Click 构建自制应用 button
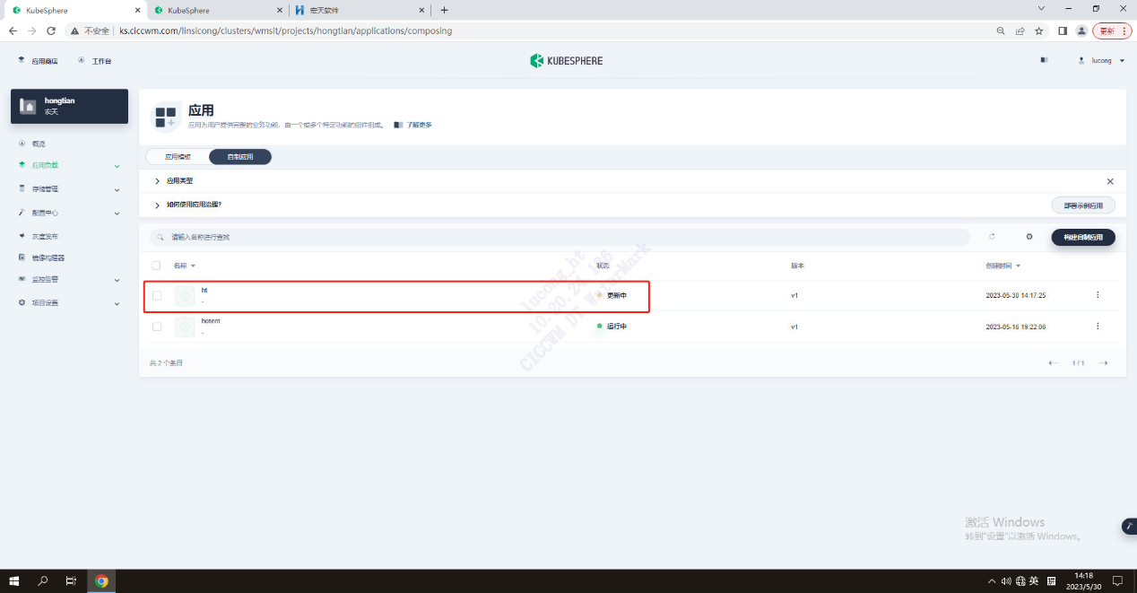The height and width of the screenshot is (593, 1137). [1083, 237]
